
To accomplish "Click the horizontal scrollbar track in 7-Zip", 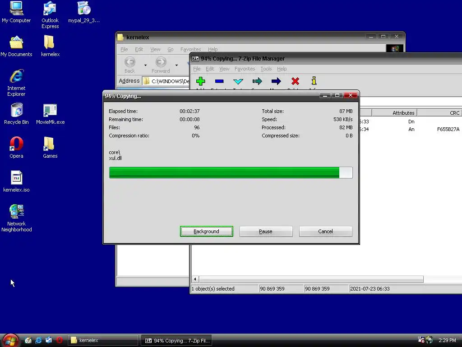I will (x=442, y=279).
